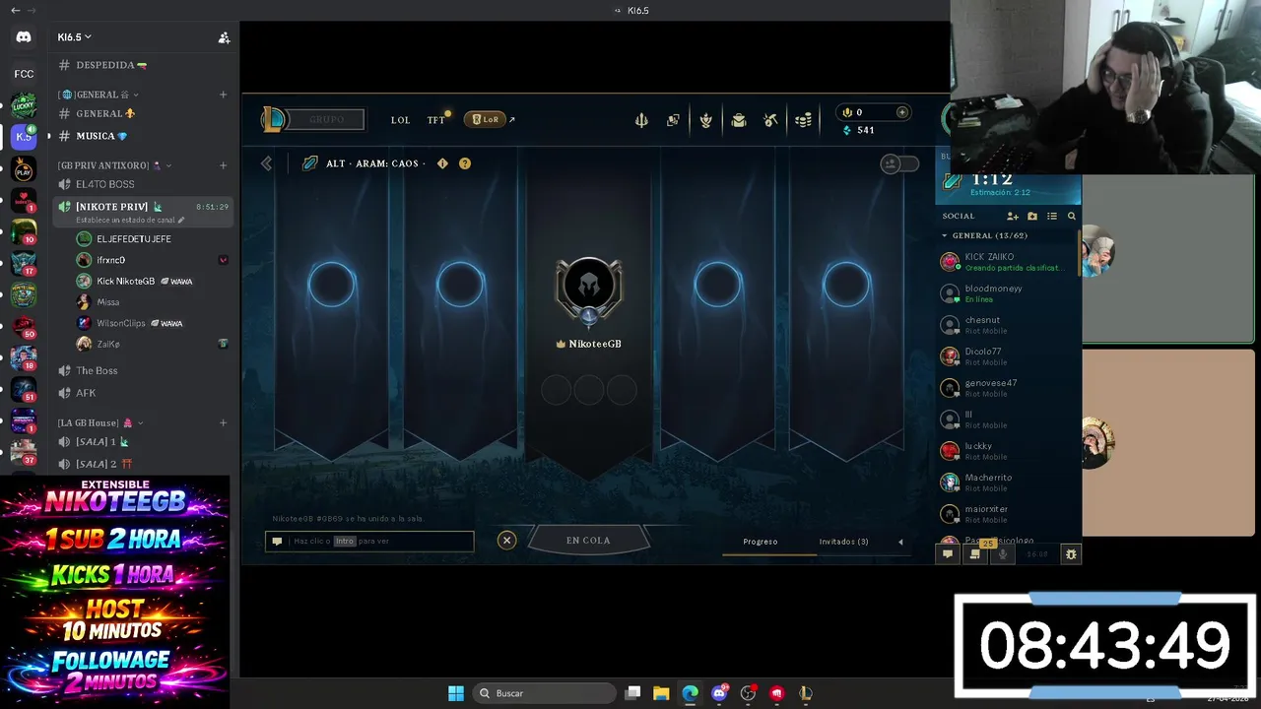Open the hextech crafting hammer icon

tap(771, 120)
